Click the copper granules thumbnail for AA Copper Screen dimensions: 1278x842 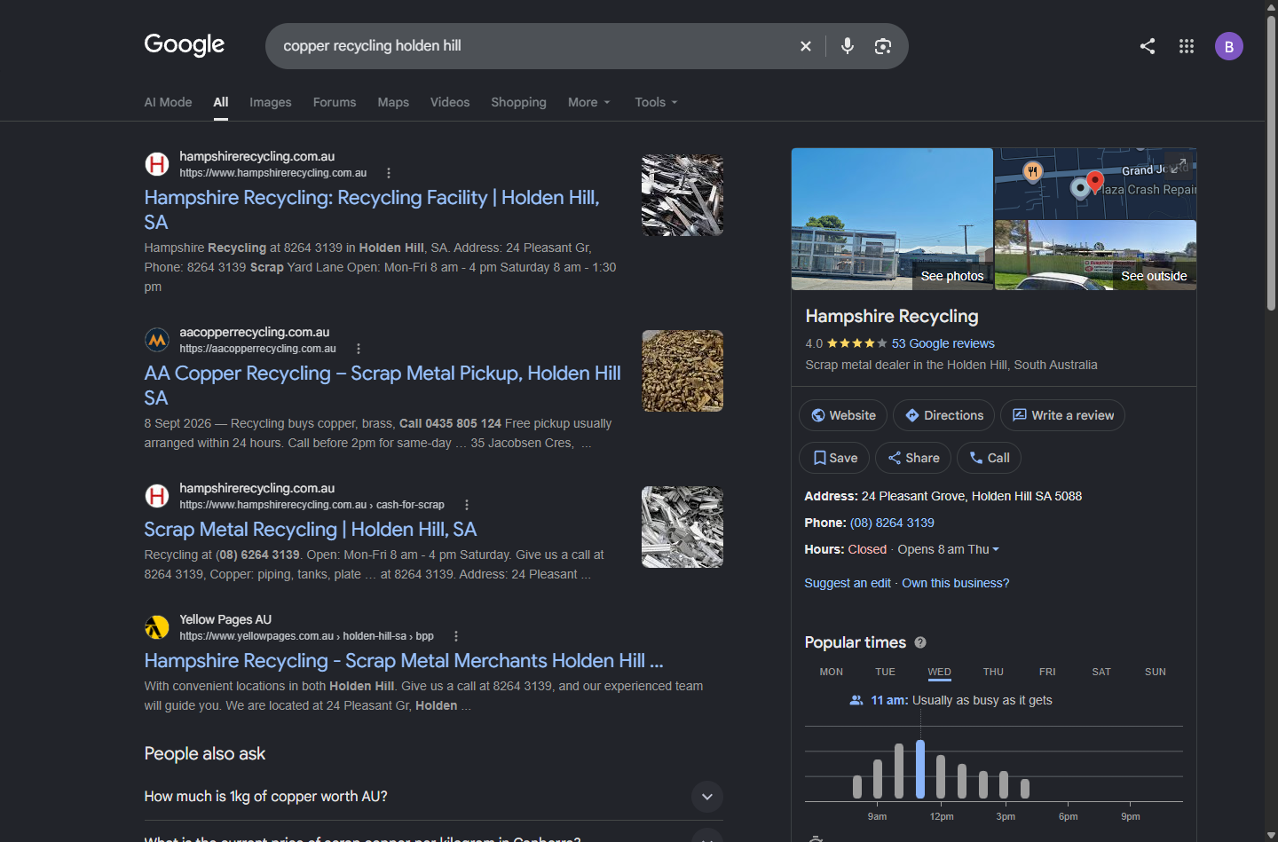[682, 371]
